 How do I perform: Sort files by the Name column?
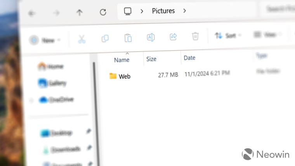coord(121,60)
